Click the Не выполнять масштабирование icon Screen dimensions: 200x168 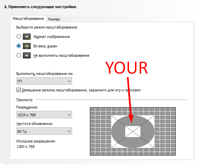point(27,55)
